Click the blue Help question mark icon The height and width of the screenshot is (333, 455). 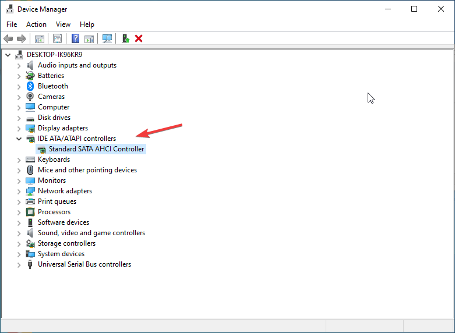(x=76, y=38)
